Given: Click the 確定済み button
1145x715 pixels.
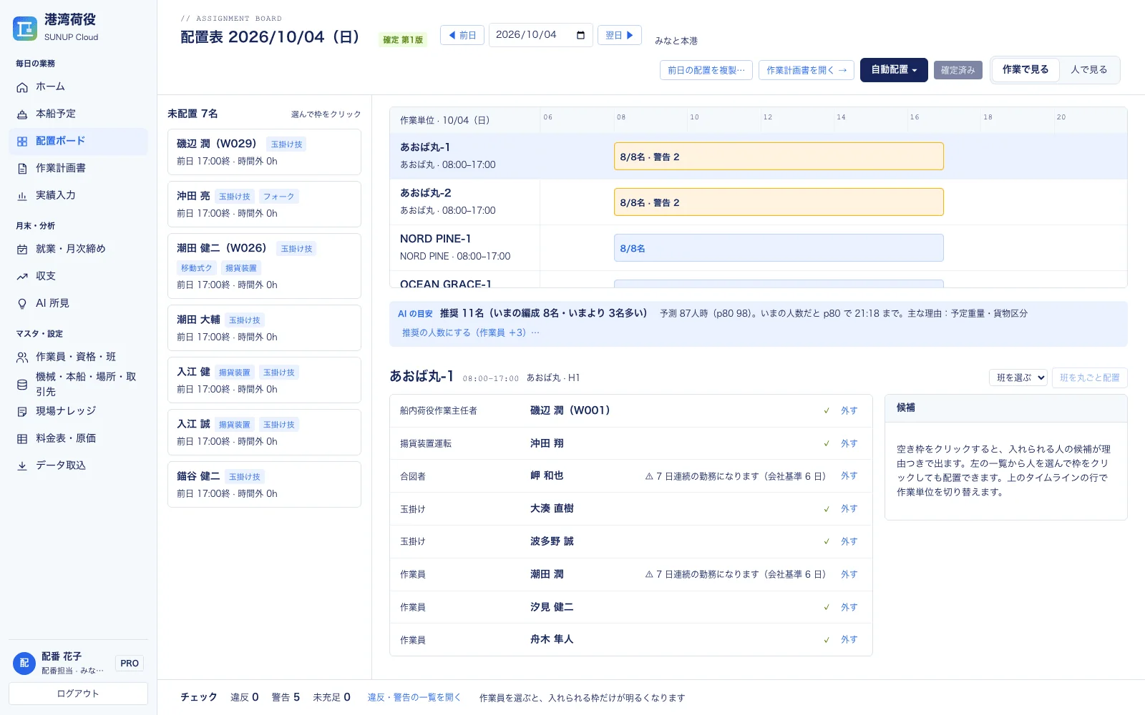Looking at the screenshot, I should 958,70.
